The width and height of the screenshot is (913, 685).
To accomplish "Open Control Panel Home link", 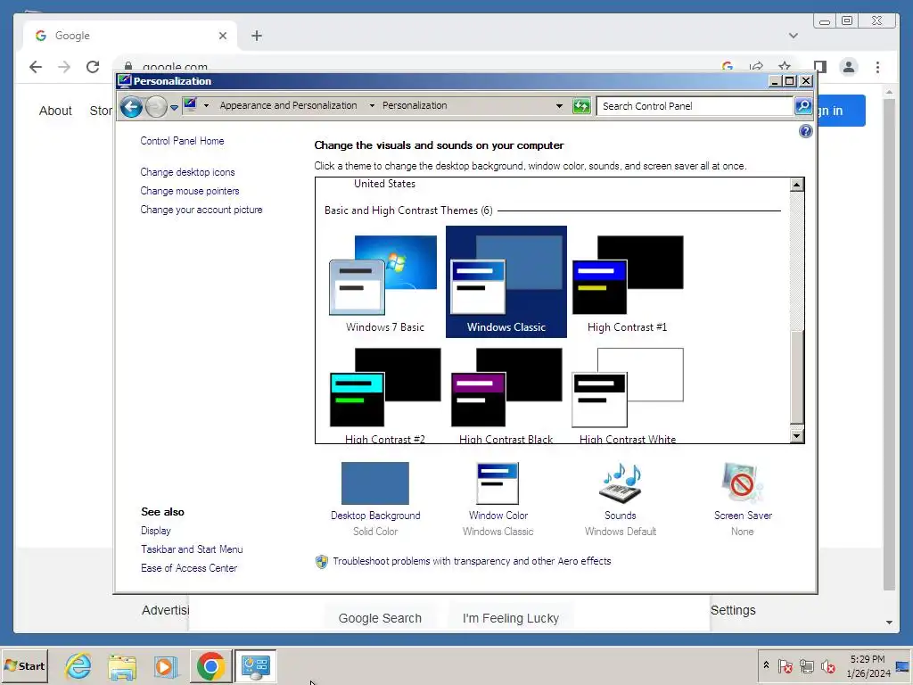I will [182, 141].
